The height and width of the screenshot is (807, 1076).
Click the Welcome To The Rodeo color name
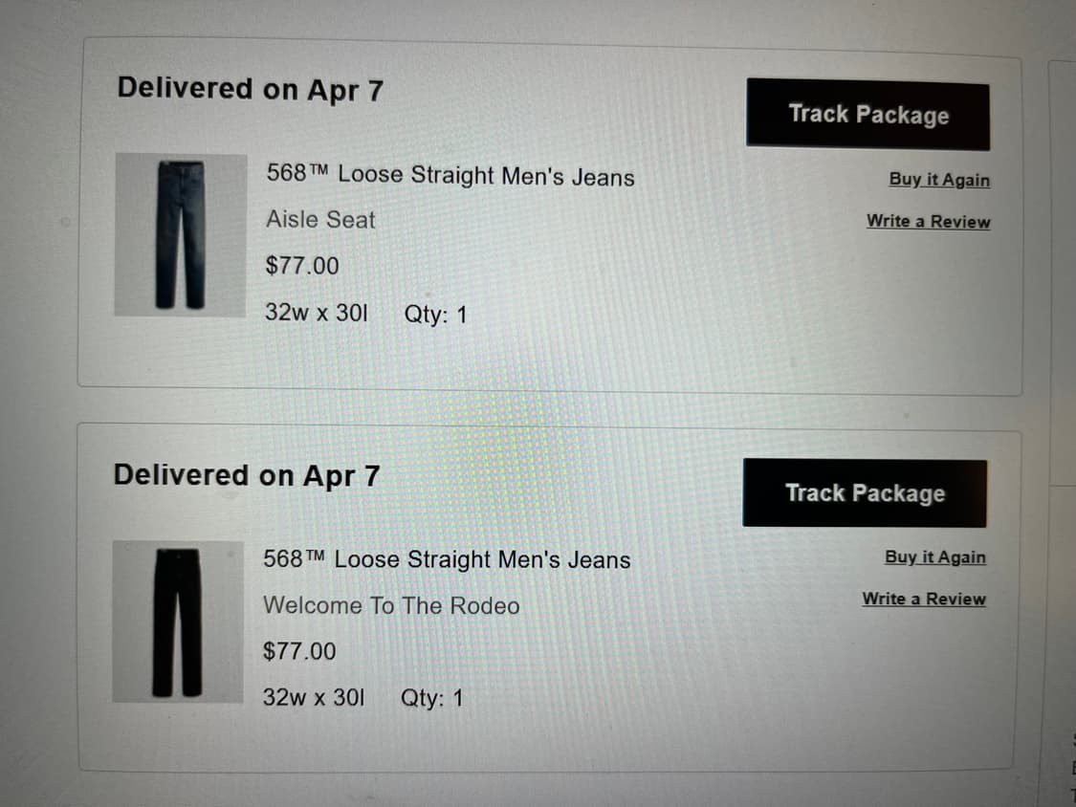[391, 606]
